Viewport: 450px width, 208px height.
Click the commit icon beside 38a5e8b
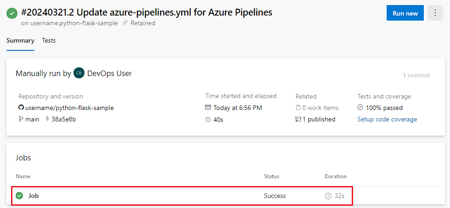[x=47, y=120]
